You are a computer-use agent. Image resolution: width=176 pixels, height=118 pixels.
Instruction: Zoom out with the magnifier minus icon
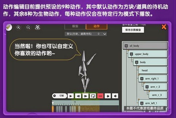[x=28, y=28]
